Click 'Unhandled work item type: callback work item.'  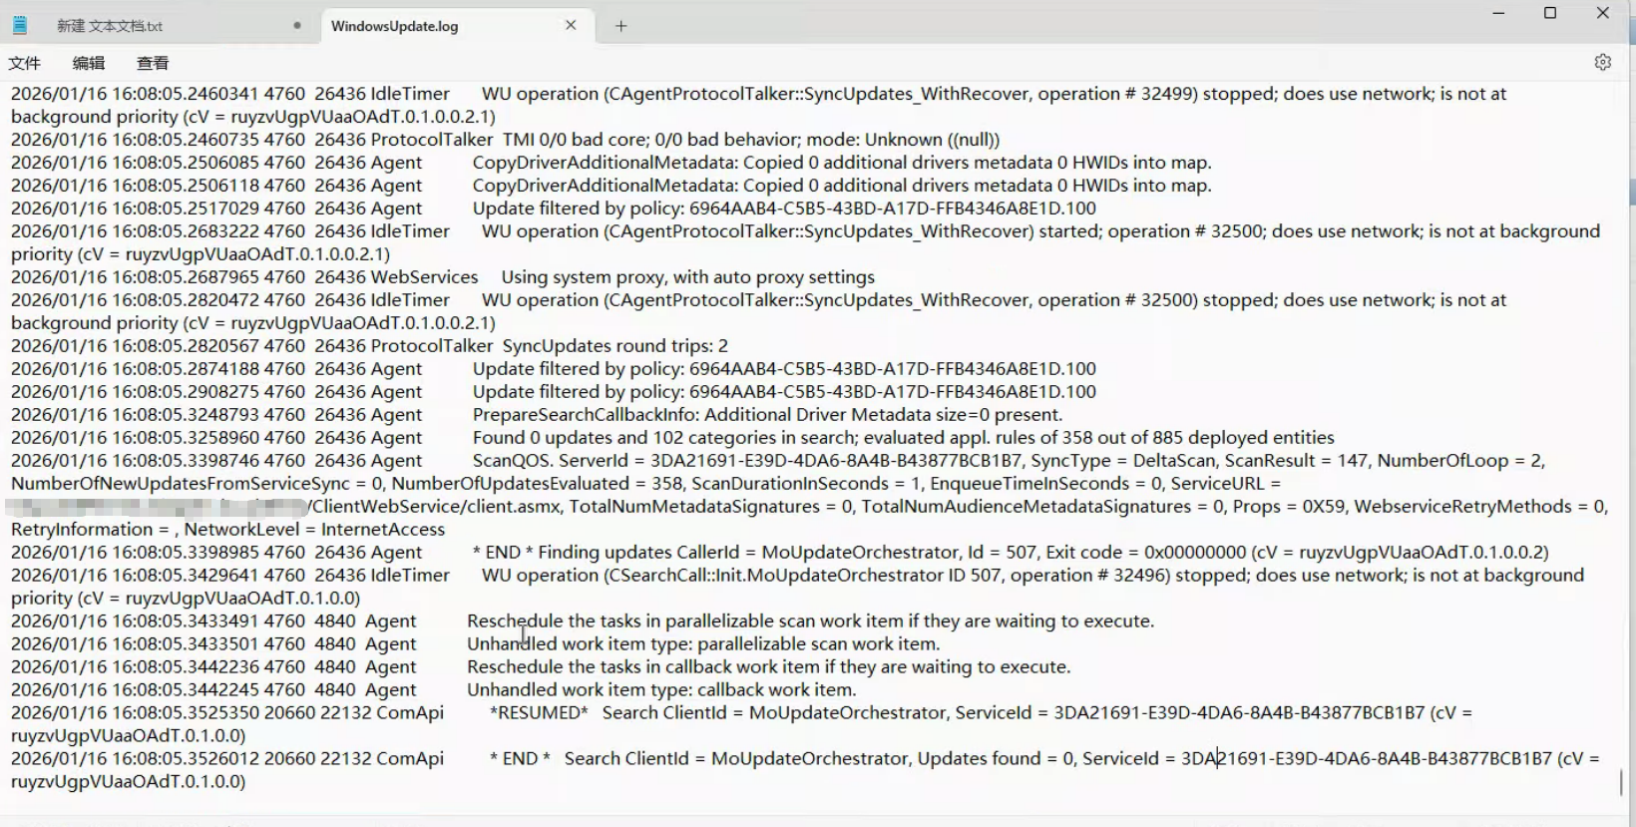click(x=661, y=690)
